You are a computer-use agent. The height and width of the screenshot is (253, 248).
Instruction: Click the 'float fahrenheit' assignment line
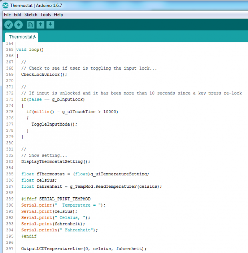(x=92, y=187)
